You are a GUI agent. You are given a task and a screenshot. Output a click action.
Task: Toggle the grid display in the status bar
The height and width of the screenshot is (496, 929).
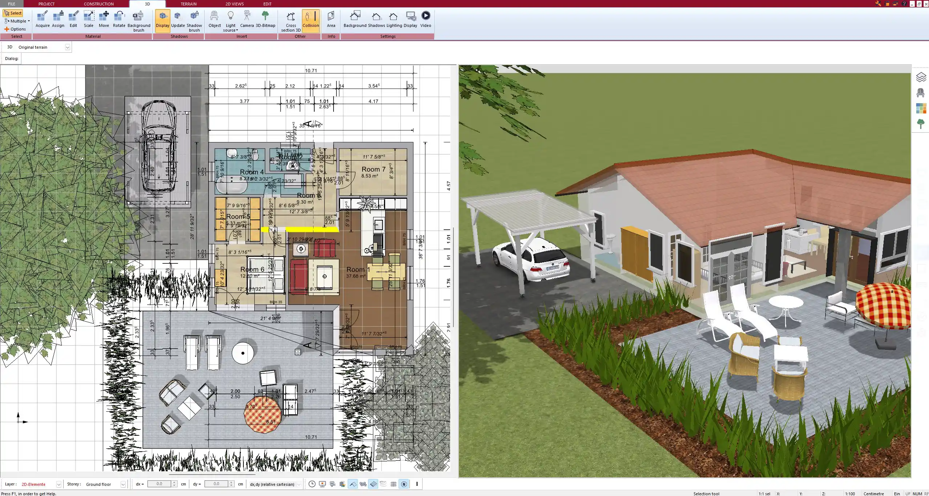click(x=393, y=484)
